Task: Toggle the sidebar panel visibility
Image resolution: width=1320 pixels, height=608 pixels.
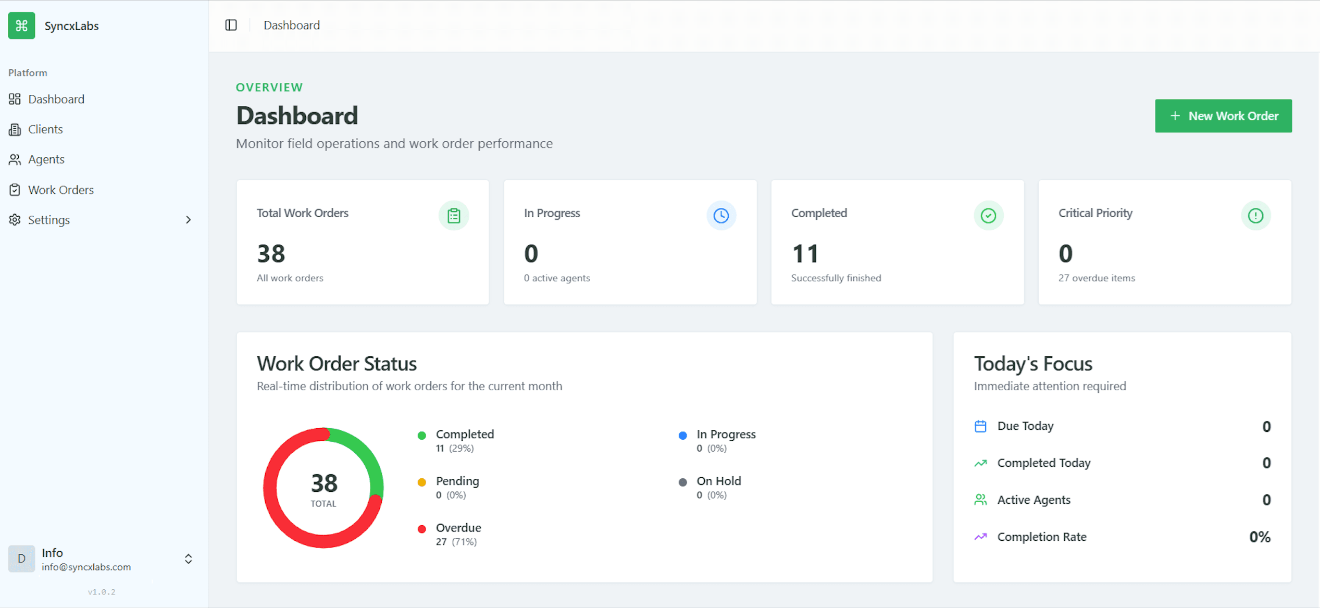Action: [x=231, y=24]
